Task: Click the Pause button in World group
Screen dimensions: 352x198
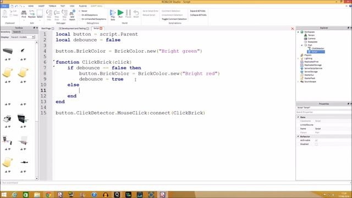Action: pyautogui.click(x=128, y=14)
